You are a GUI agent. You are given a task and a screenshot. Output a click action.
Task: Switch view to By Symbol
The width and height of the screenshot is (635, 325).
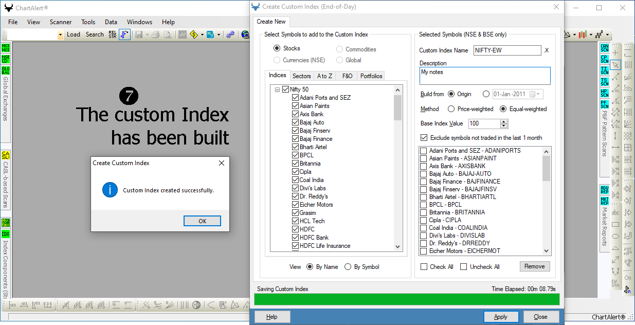point(348,267)
